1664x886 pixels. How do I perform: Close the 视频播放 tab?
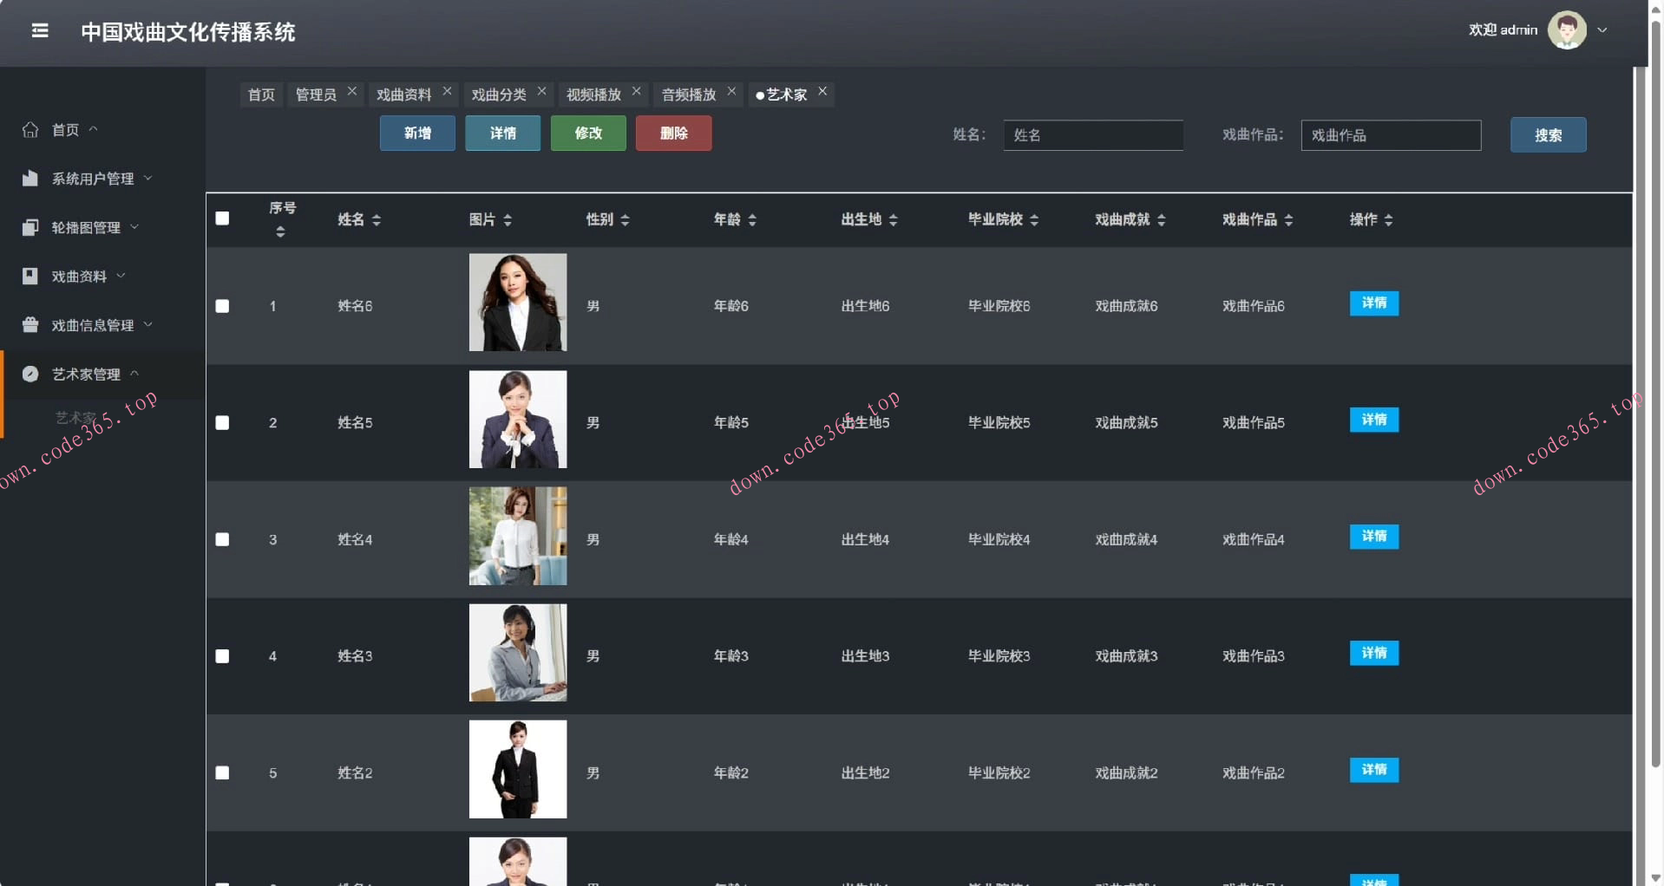(637, 91)
